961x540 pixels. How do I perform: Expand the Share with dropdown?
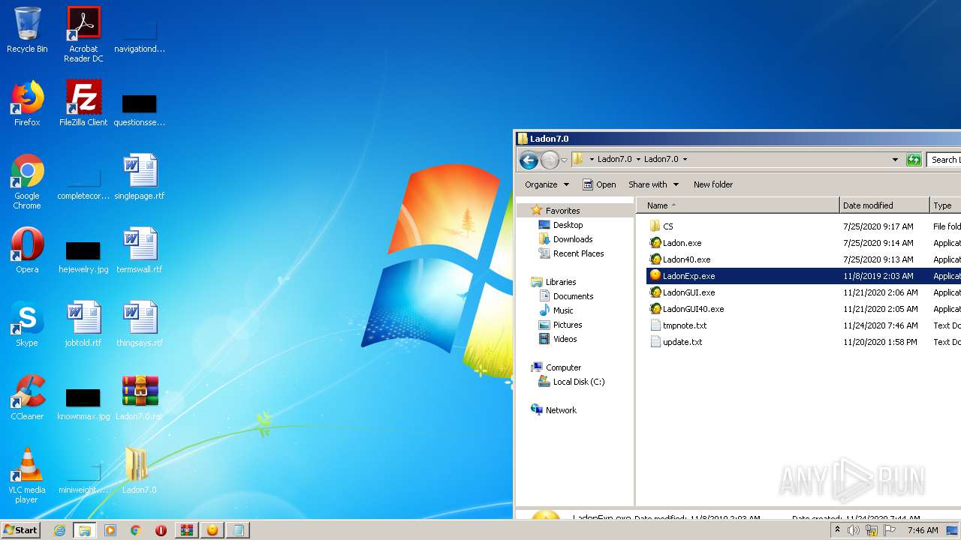click(653, 184)
